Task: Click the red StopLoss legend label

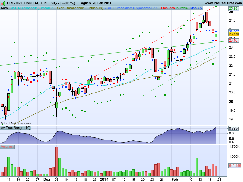Action: pos(168,8)
